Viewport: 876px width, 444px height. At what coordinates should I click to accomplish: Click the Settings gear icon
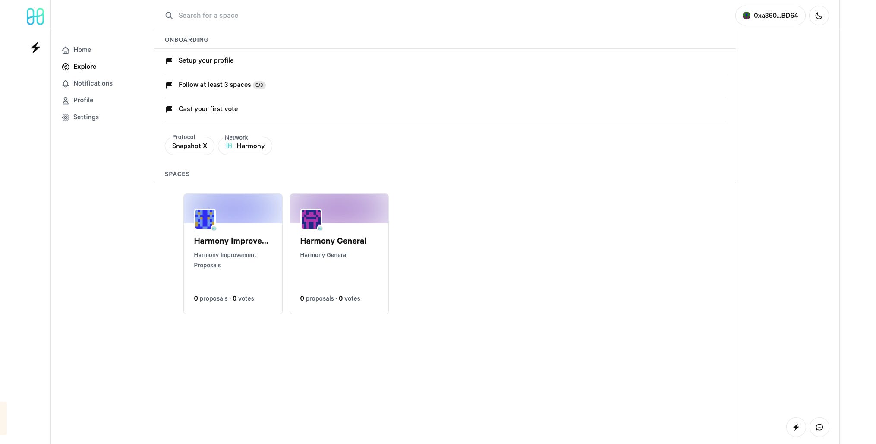66,117
